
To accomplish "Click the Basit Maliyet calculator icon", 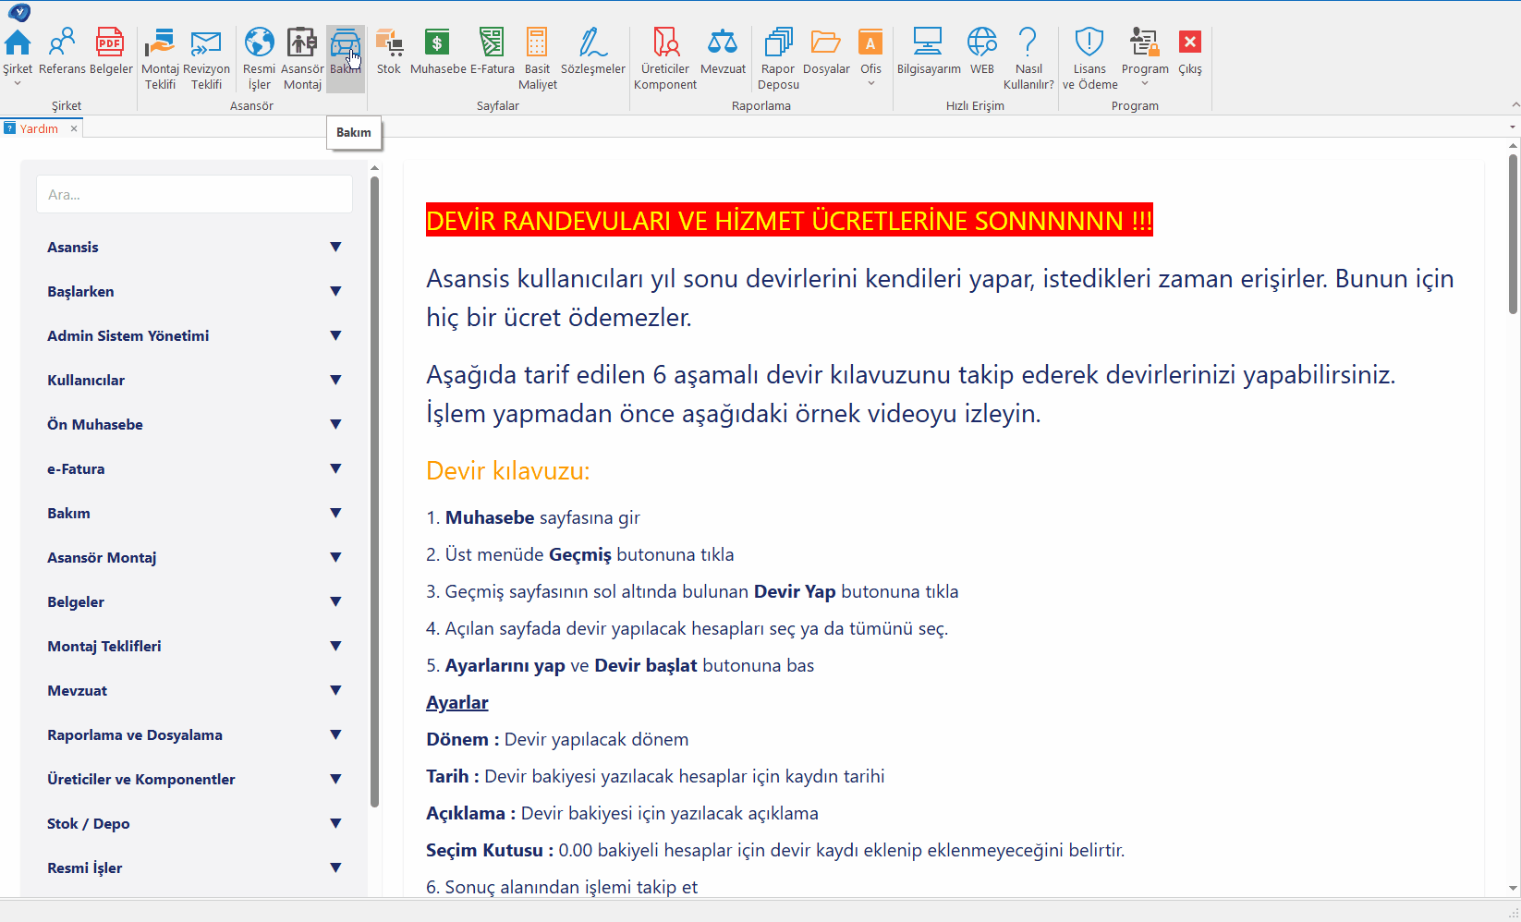I will [x=537, y=43].
